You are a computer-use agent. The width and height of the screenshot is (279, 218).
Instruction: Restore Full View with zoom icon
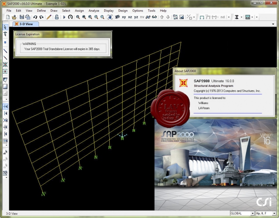coord(84,17)
